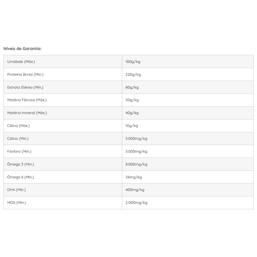Click the 220g/kg protein value

(x=133, y=75)
